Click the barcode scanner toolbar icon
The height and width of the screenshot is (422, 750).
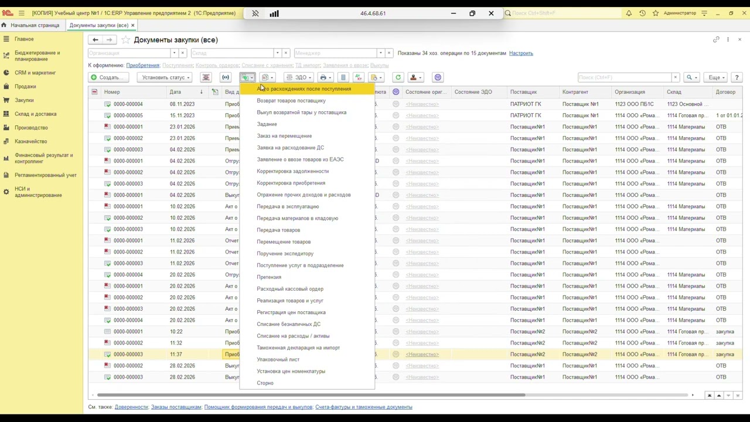206,77
